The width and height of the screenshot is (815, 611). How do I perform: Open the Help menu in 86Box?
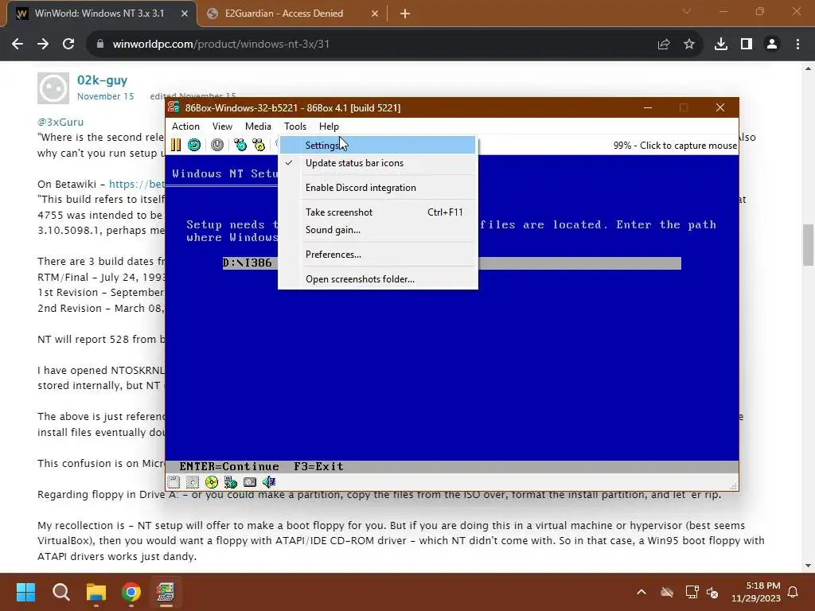click(x=329, y=126)
